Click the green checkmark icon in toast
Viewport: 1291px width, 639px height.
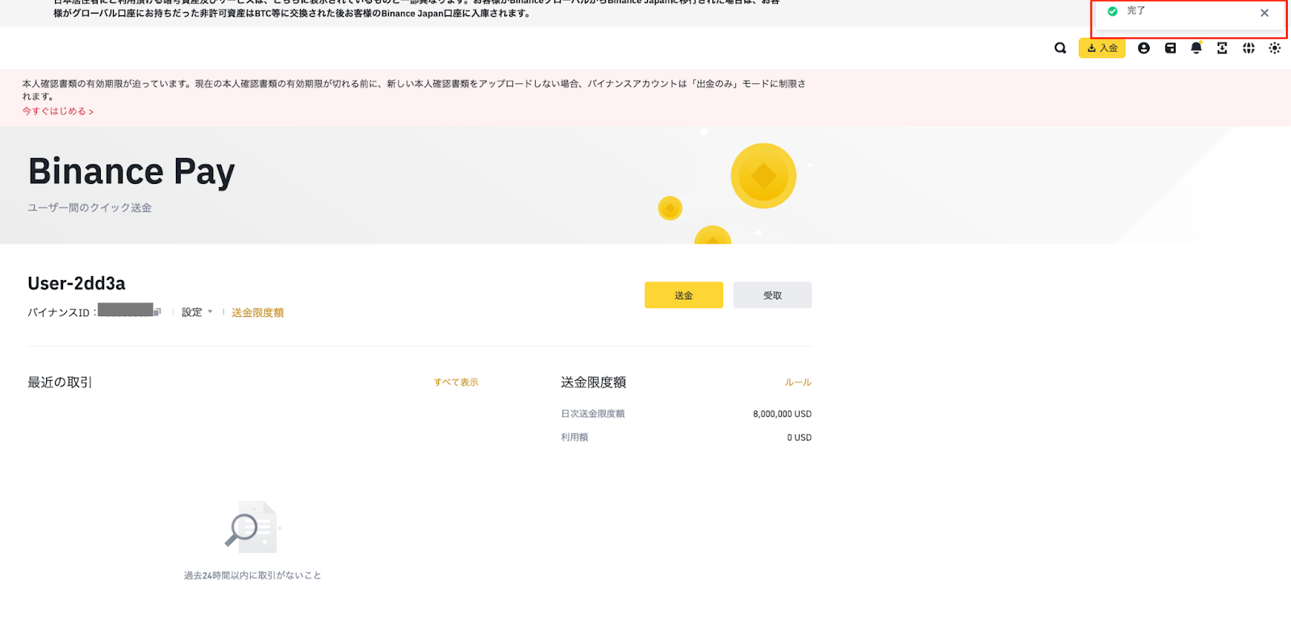tap(1113, 11)
